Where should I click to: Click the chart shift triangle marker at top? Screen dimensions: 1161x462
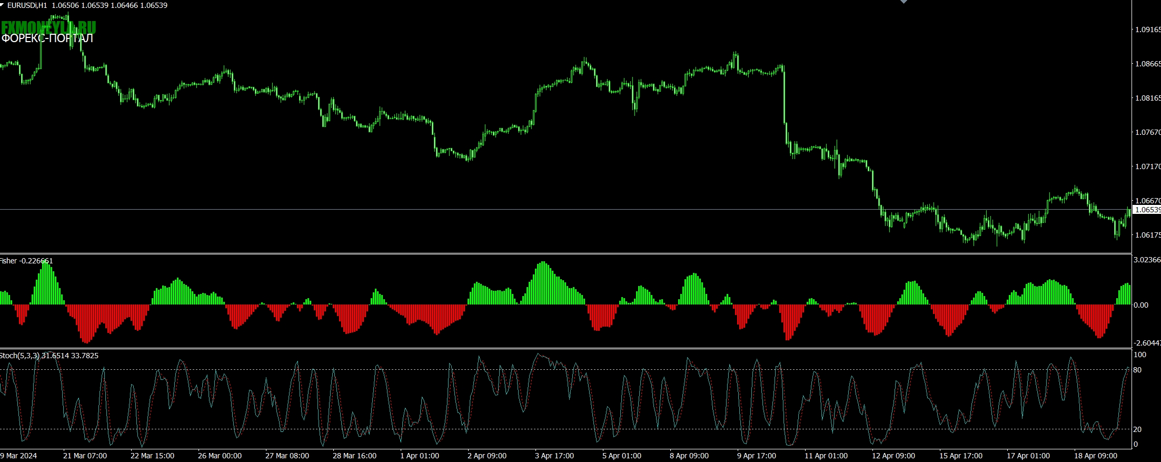click(904, 2)
